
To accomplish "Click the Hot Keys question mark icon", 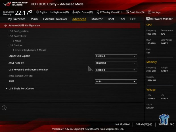I will [150, 12].
